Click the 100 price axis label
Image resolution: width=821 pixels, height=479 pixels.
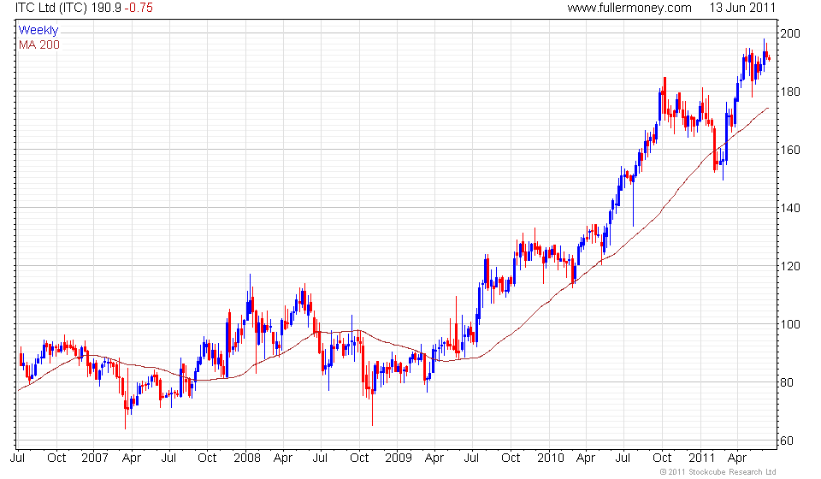[790, 324]
